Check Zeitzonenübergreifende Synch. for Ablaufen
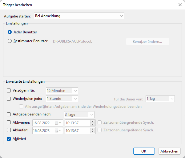Screen dimensions: 185x158 [99, 130]
